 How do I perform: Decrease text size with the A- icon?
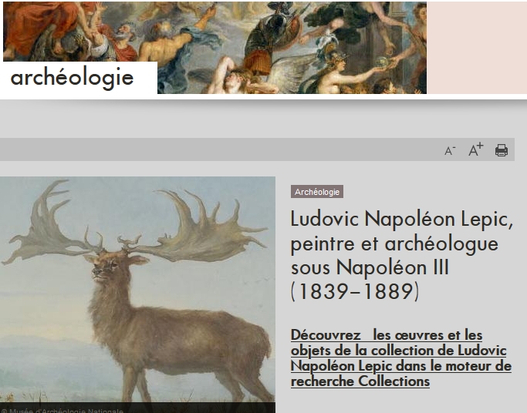click(x=450, y=151)
